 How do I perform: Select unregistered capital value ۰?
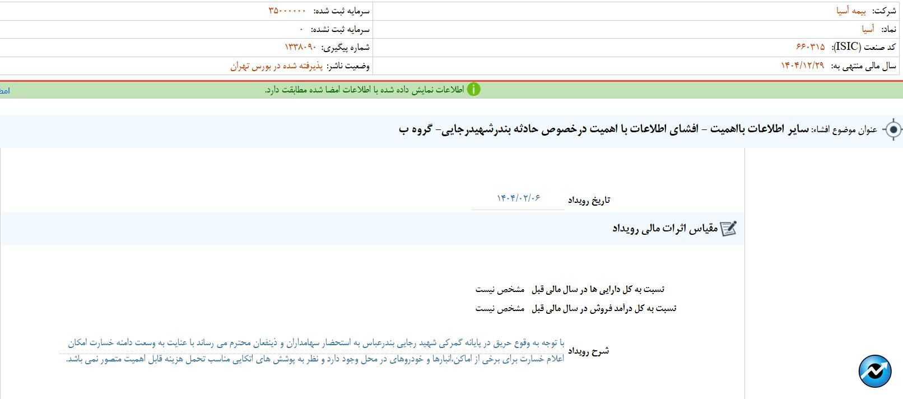301,29
